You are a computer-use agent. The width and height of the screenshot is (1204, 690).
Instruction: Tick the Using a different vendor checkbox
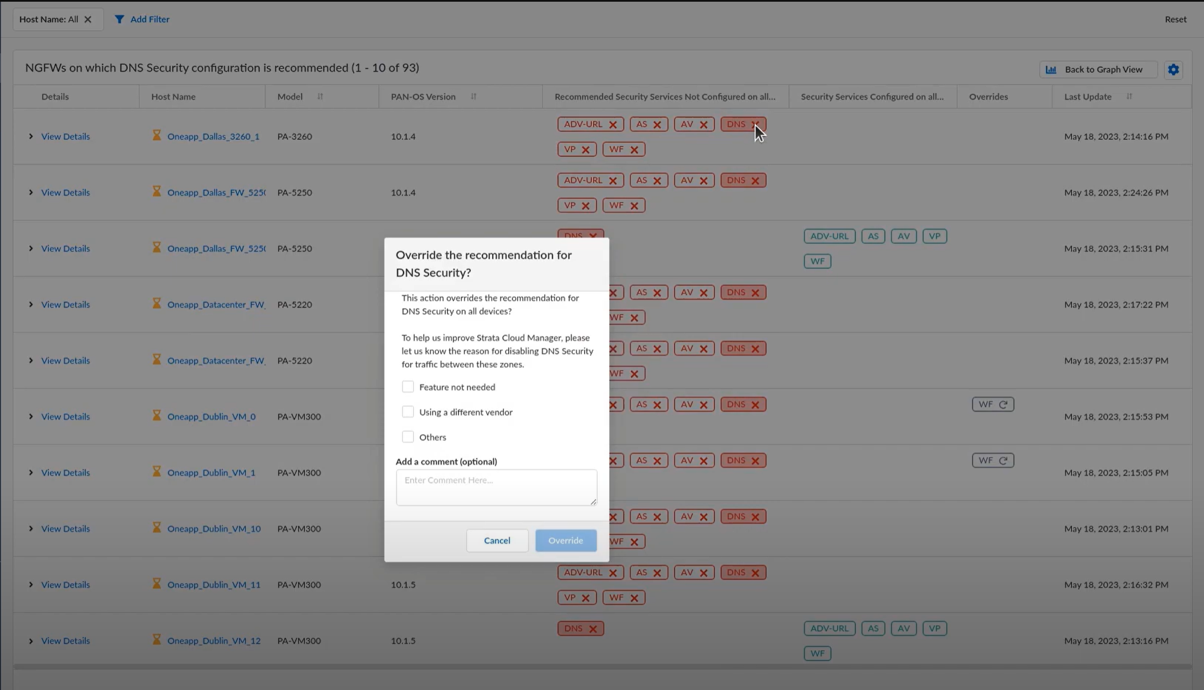click(408, 412)
